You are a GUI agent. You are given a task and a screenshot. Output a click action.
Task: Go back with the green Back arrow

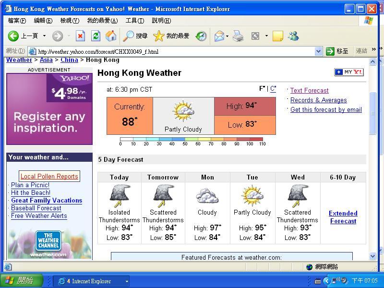point(13,36)
